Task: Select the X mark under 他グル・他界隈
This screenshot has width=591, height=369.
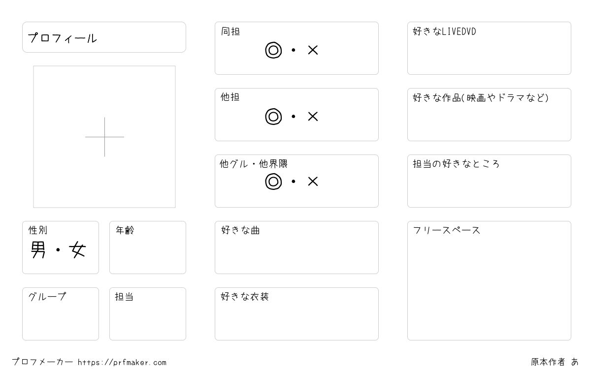Action: pos(313,182)
